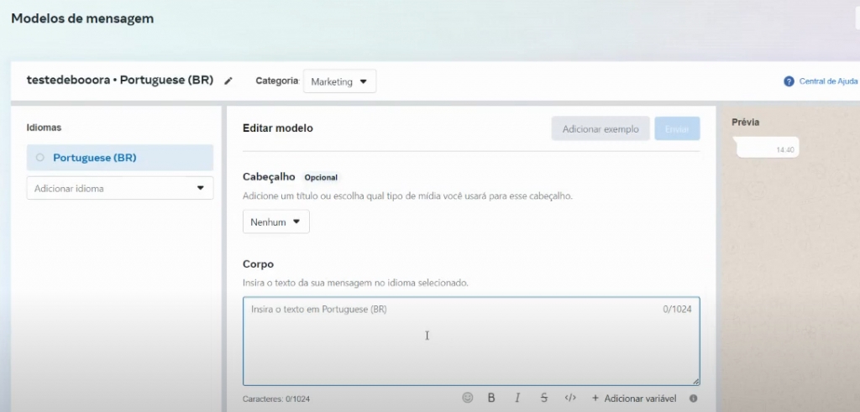
Task: Insert monospace code formatting
Action: coord(570,398)
